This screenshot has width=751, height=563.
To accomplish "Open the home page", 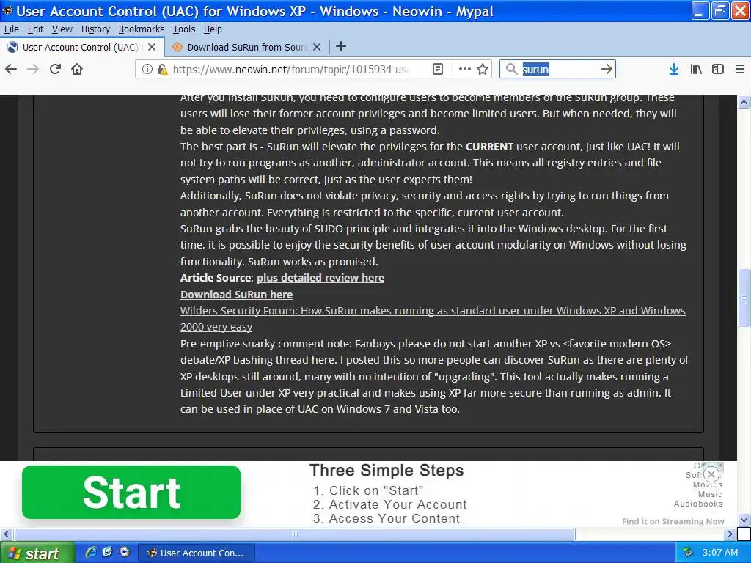I will (x=77, y=69).
